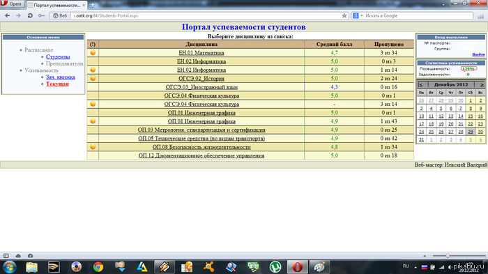Open discipline ЕН.01 Математика

point(201,53)
